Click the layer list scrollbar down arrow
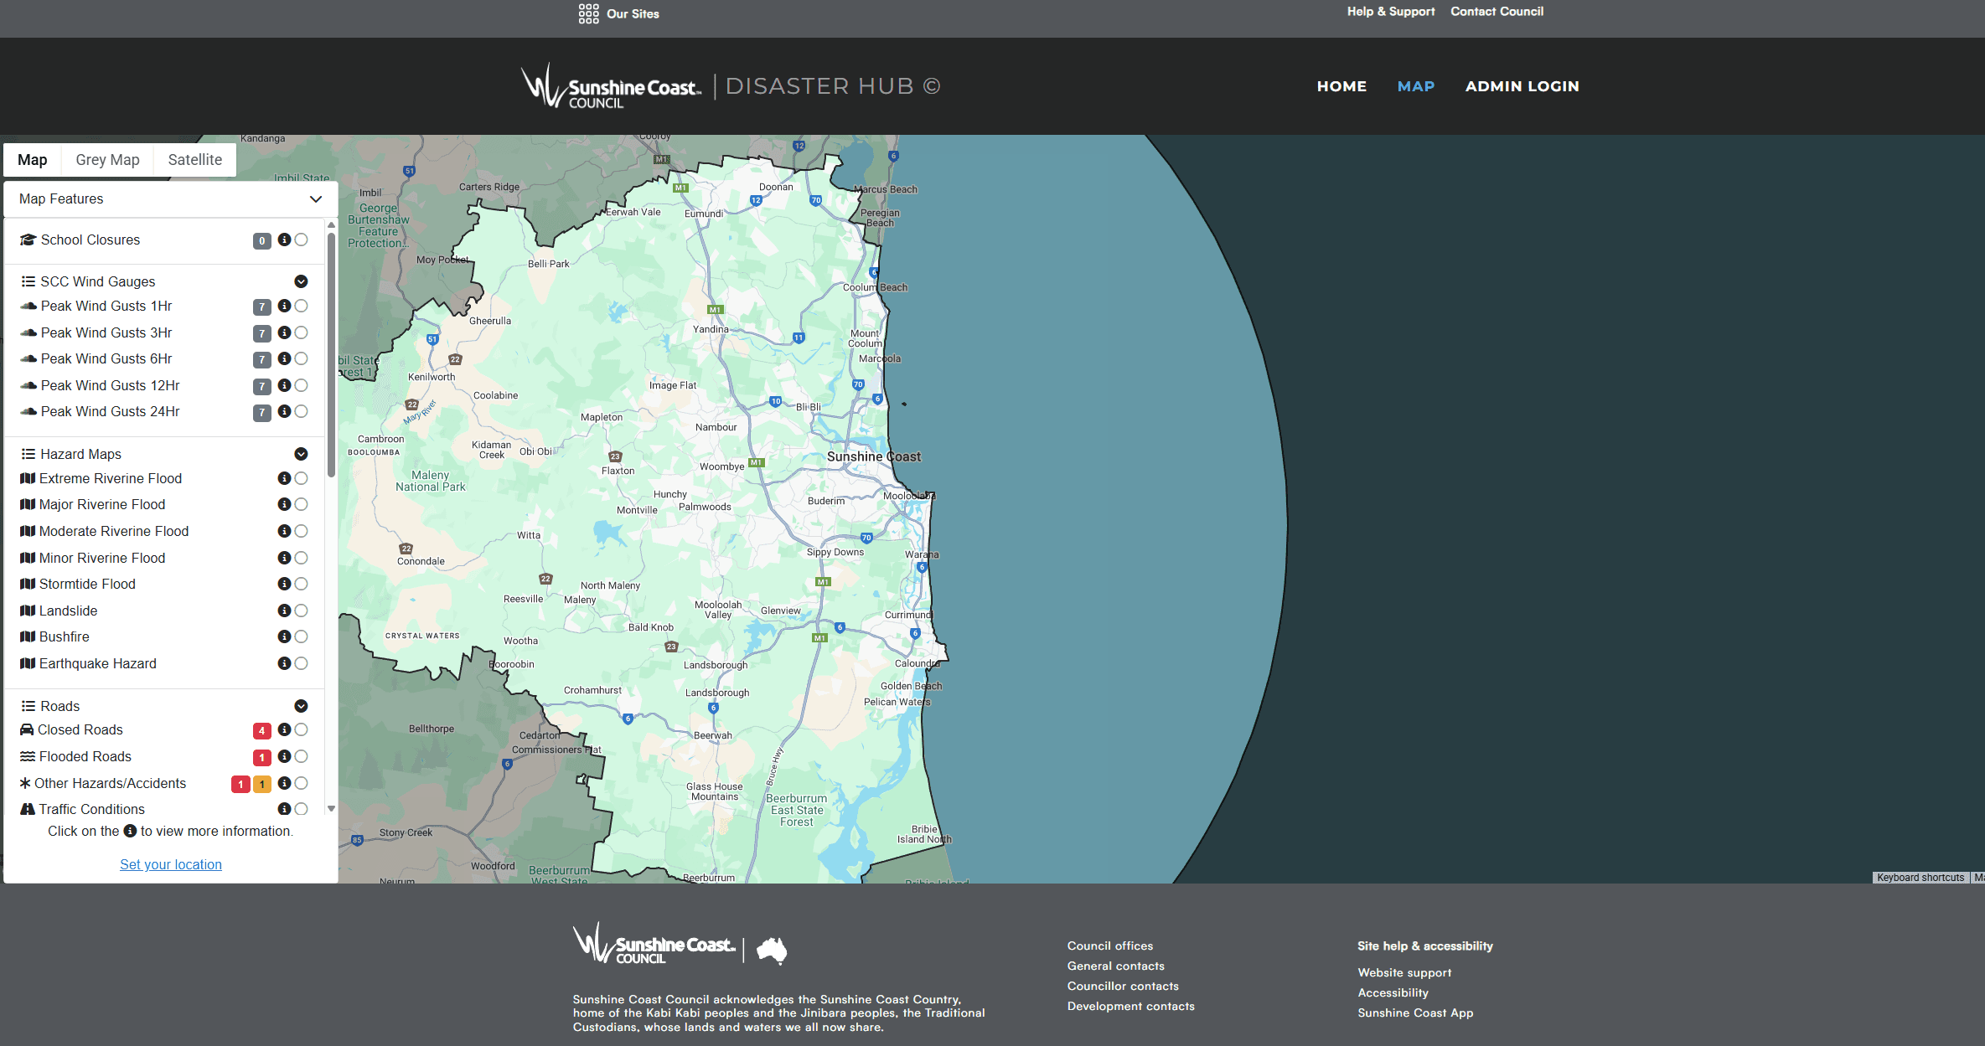Screen dimensions: 1985x1046 (x=331, y=808)
